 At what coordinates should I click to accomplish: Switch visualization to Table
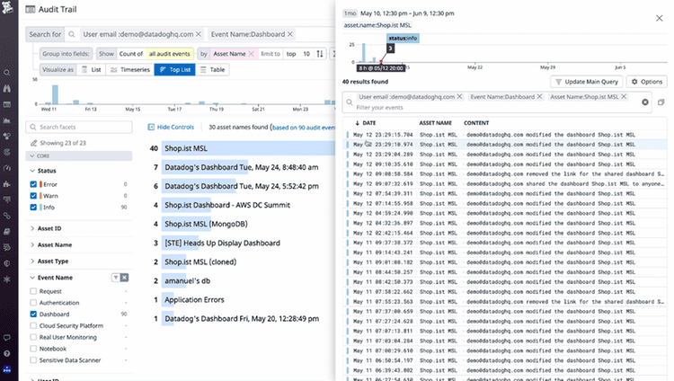(x=213, y=70)
